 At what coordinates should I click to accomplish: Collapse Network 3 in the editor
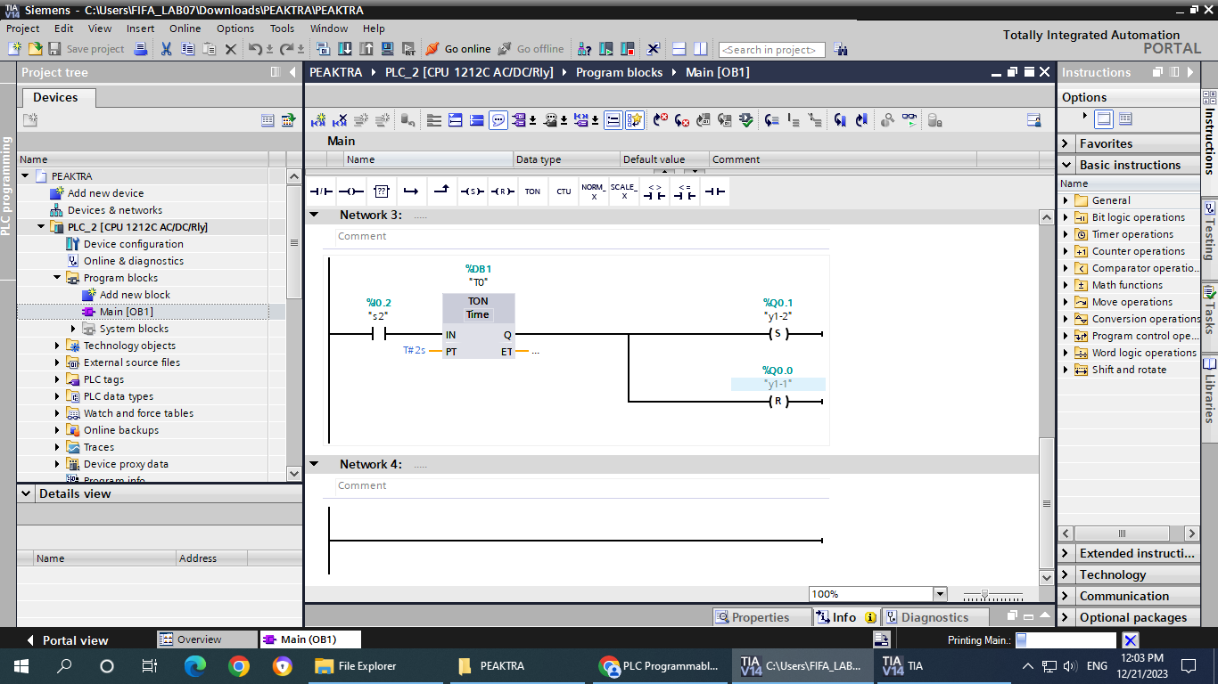click(314, 216)
